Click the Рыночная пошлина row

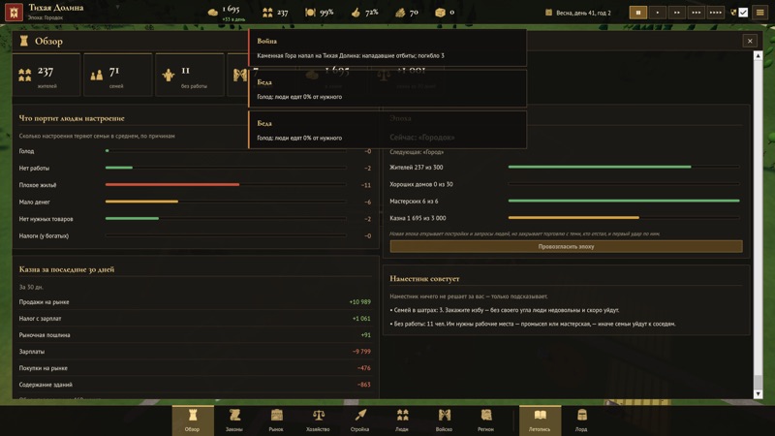[195, 335]
